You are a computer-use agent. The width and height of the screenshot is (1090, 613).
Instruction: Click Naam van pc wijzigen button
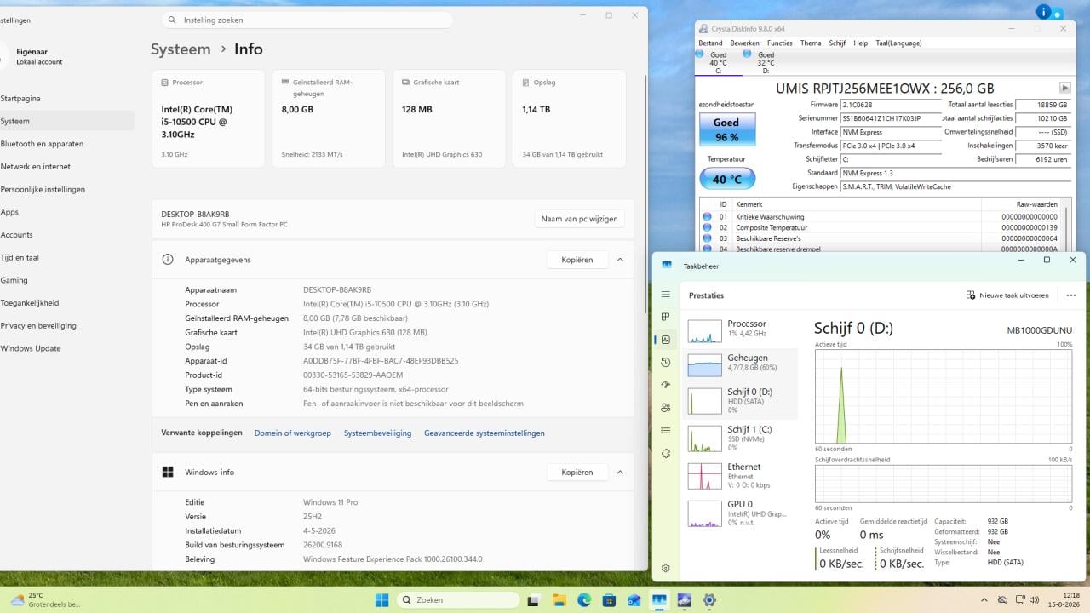point(579,219)
